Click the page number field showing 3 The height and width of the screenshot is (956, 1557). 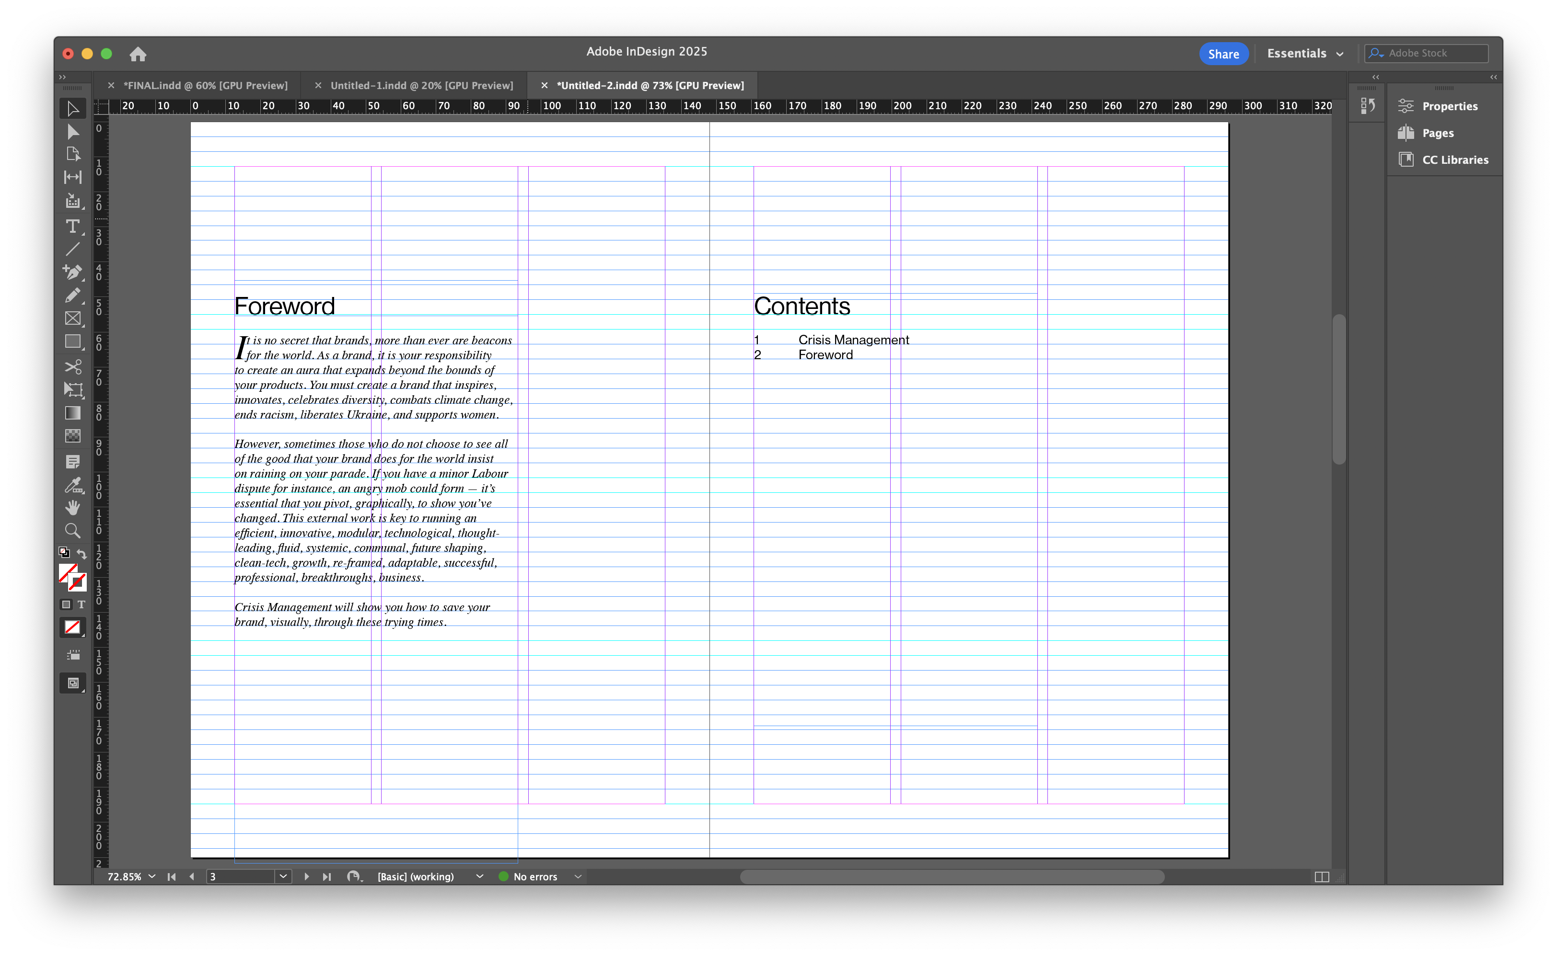[x=241, y=876]
